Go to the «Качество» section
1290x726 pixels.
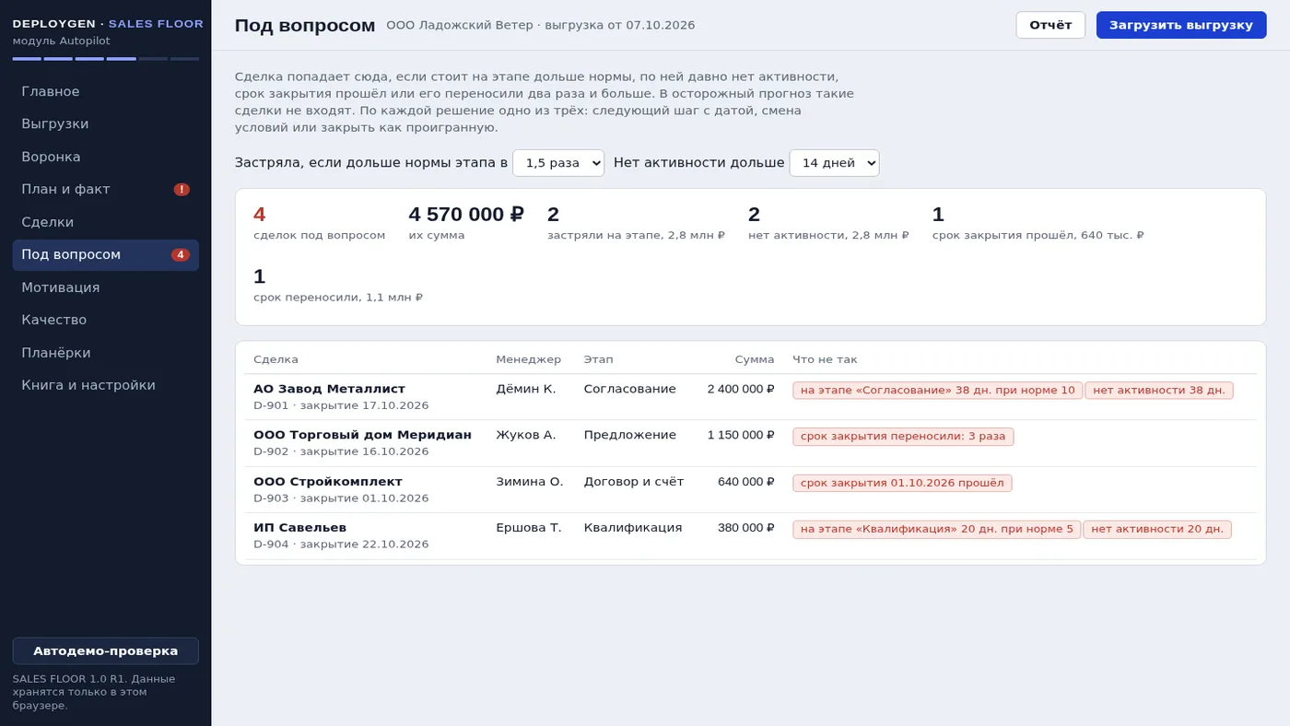[106, 320]
